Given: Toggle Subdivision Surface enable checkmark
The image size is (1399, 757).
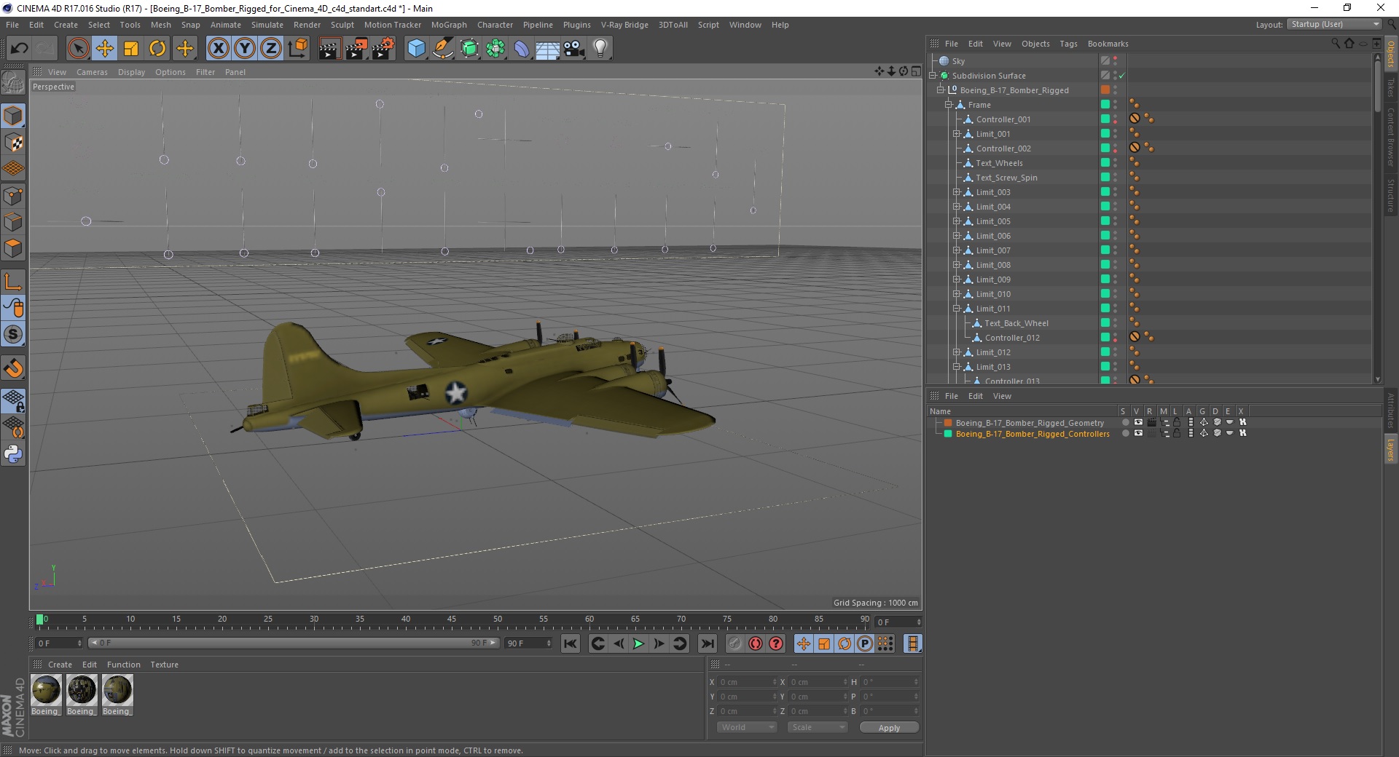Looking at the screenshot, I should [1122, 76].
